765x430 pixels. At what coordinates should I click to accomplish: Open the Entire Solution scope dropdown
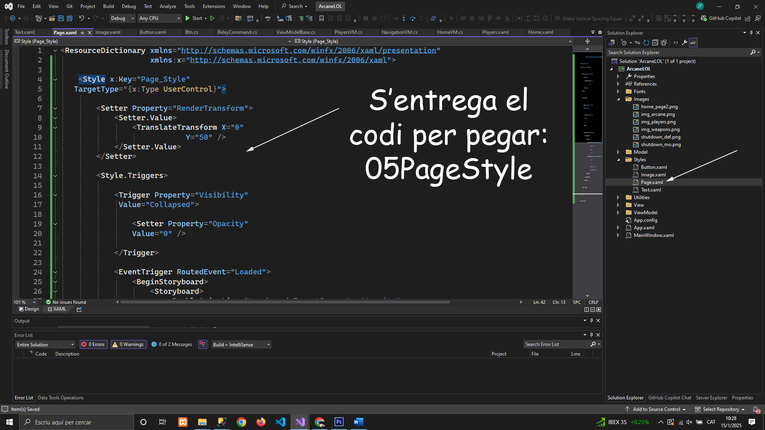[45, 344]
